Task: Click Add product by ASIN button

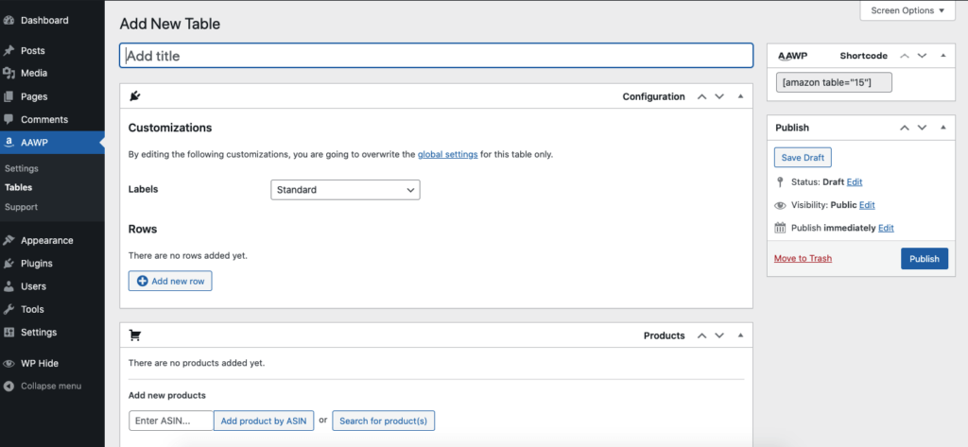Action: pos(264,421)
